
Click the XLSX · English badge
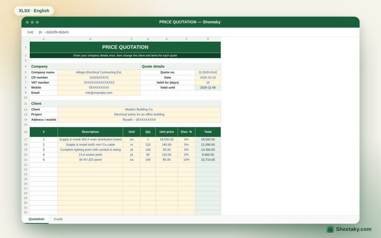click(34, 11)
